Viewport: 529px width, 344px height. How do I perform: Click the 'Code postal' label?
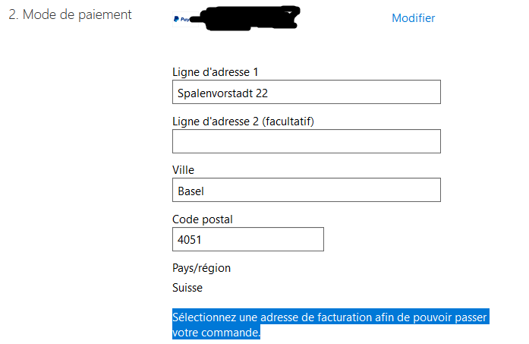(203, 219)
